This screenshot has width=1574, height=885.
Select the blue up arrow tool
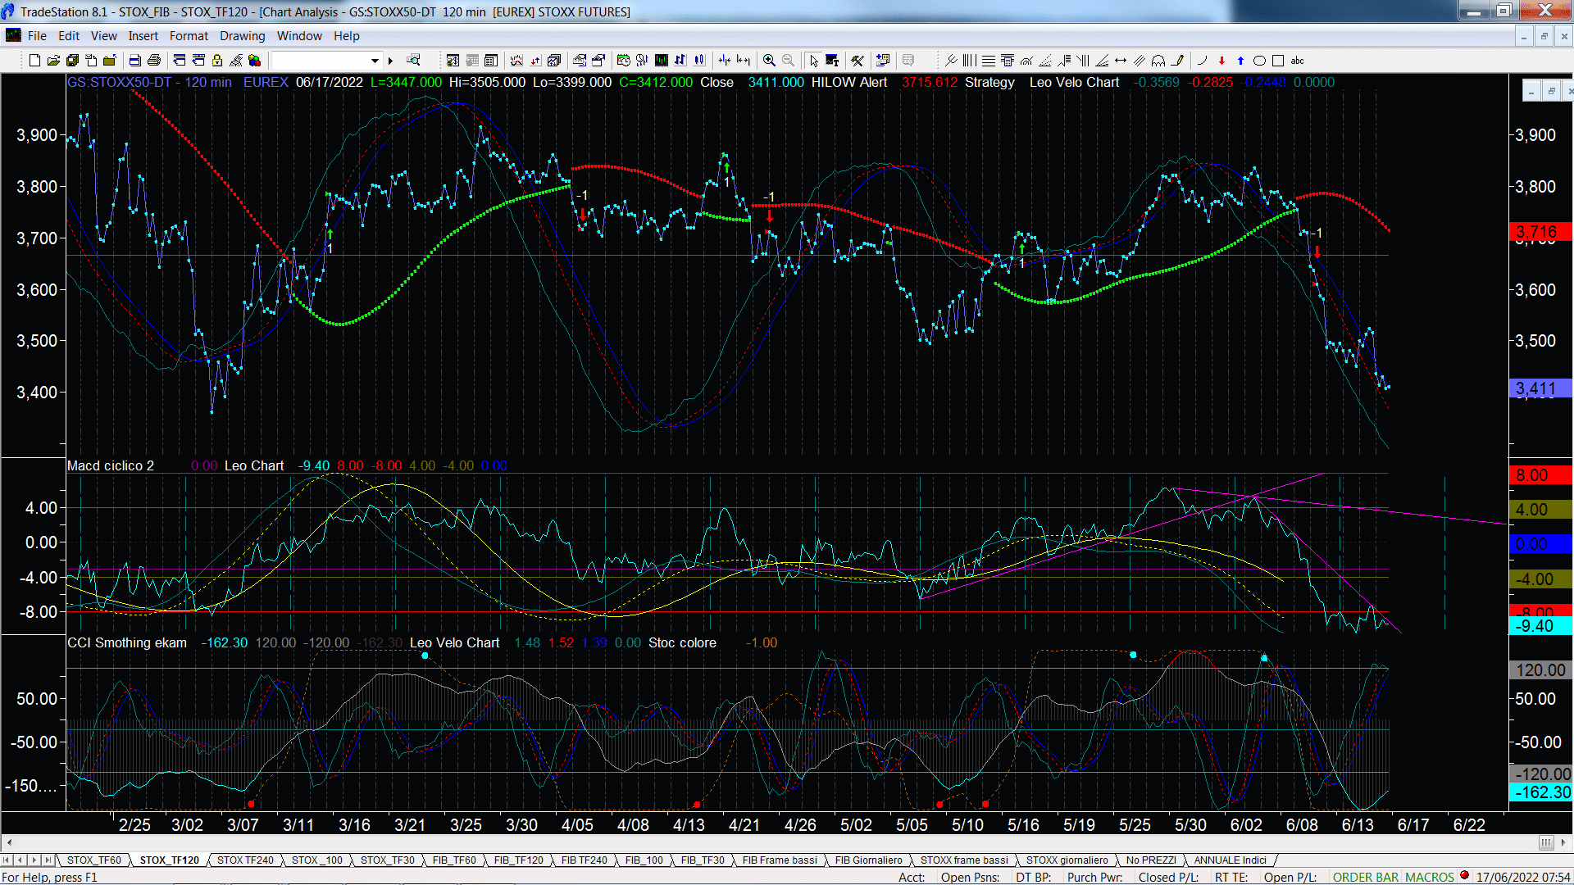[1240, 61]
